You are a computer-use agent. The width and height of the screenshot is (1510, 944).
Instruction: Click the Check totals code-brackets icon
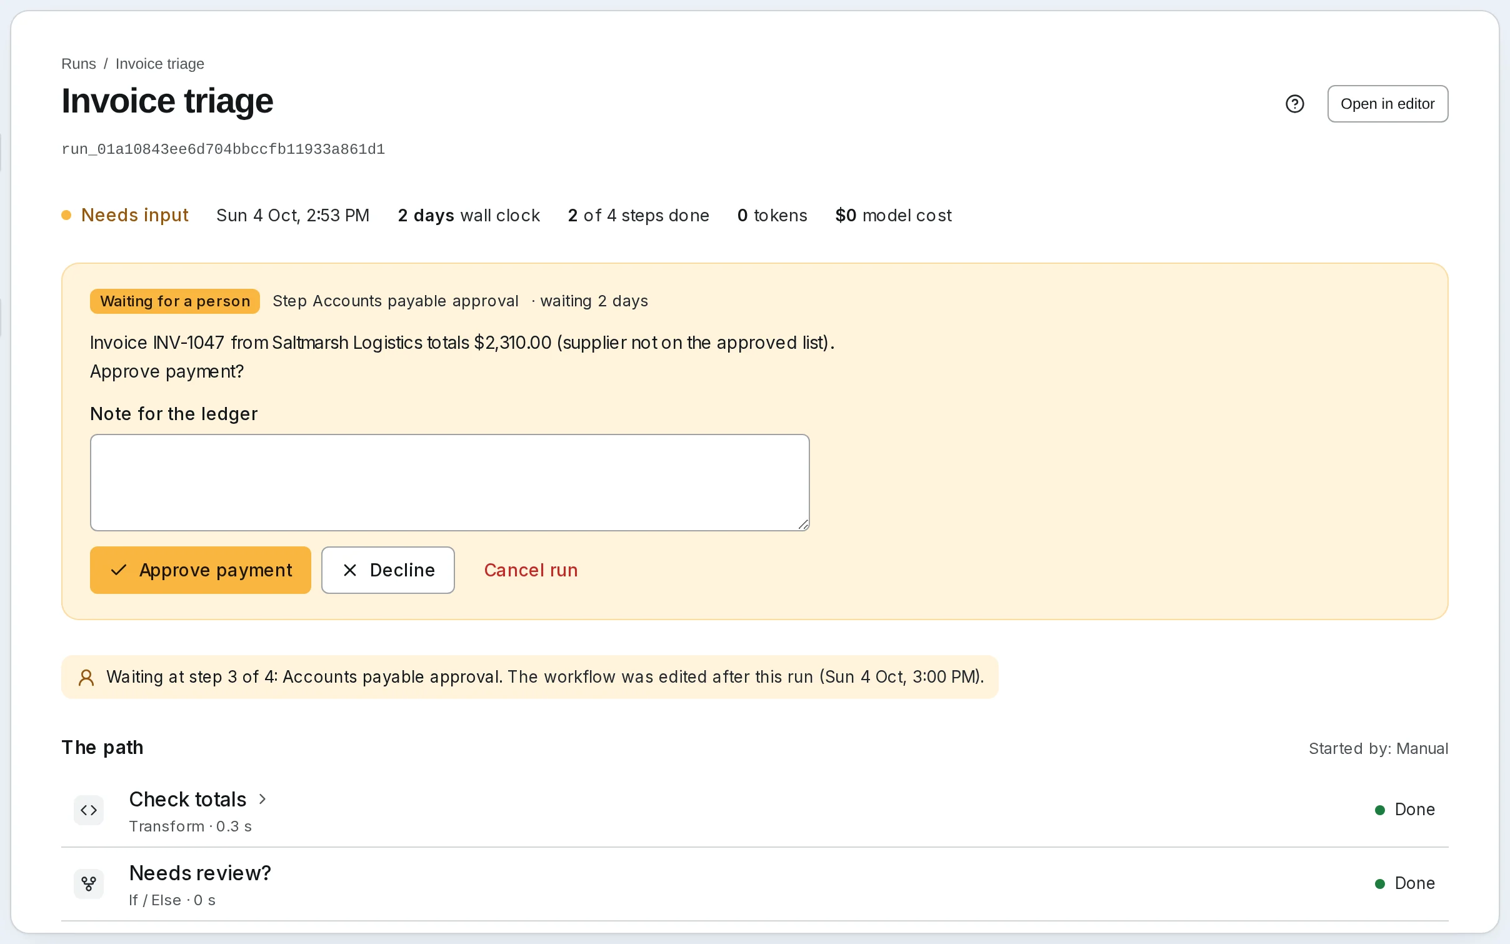(89, 810)
